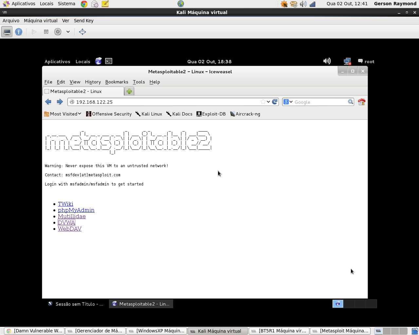The image size is (419, 335).
Task: Follow the Mutillidae link
Action: coord(72,216)
